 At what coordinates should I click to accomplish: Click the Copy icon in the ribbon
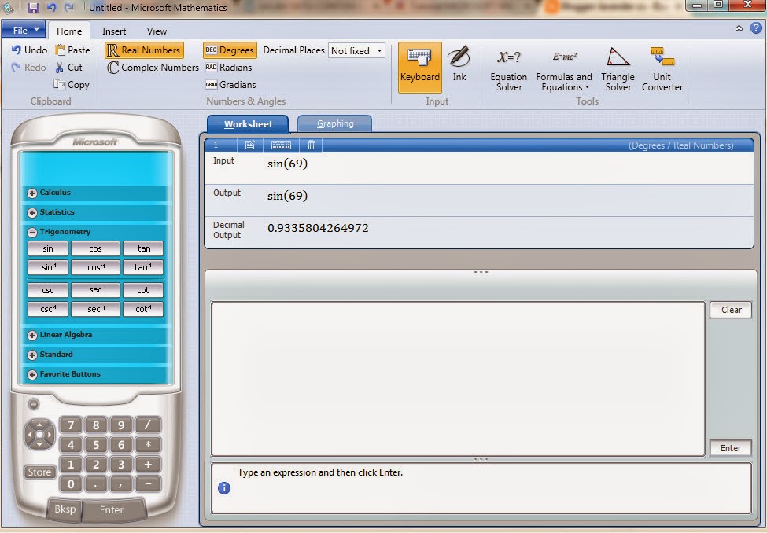tap(59, 85)
